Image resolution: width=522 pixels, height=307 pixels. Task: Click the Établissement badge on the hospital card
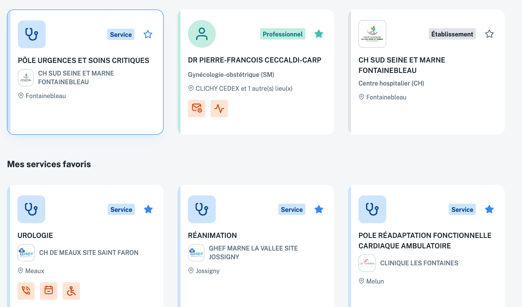pyautogui.click(x=452, y=34)
